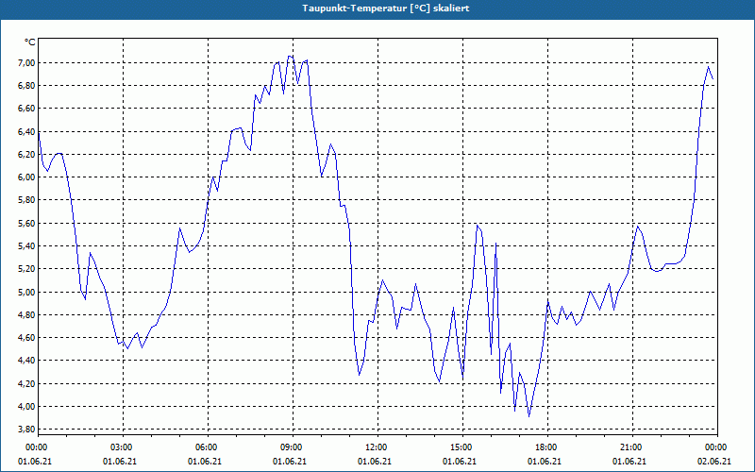
Task: Click the 4,60 y-axis value
Action: click(27, 338)
